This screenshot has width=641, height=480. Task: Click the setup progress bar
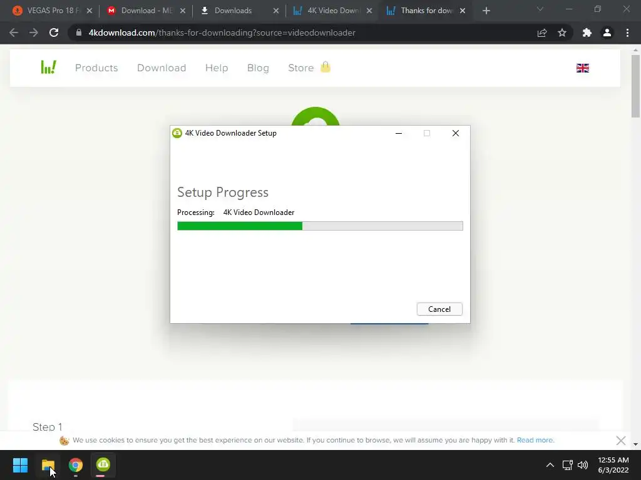pos(320,226)
